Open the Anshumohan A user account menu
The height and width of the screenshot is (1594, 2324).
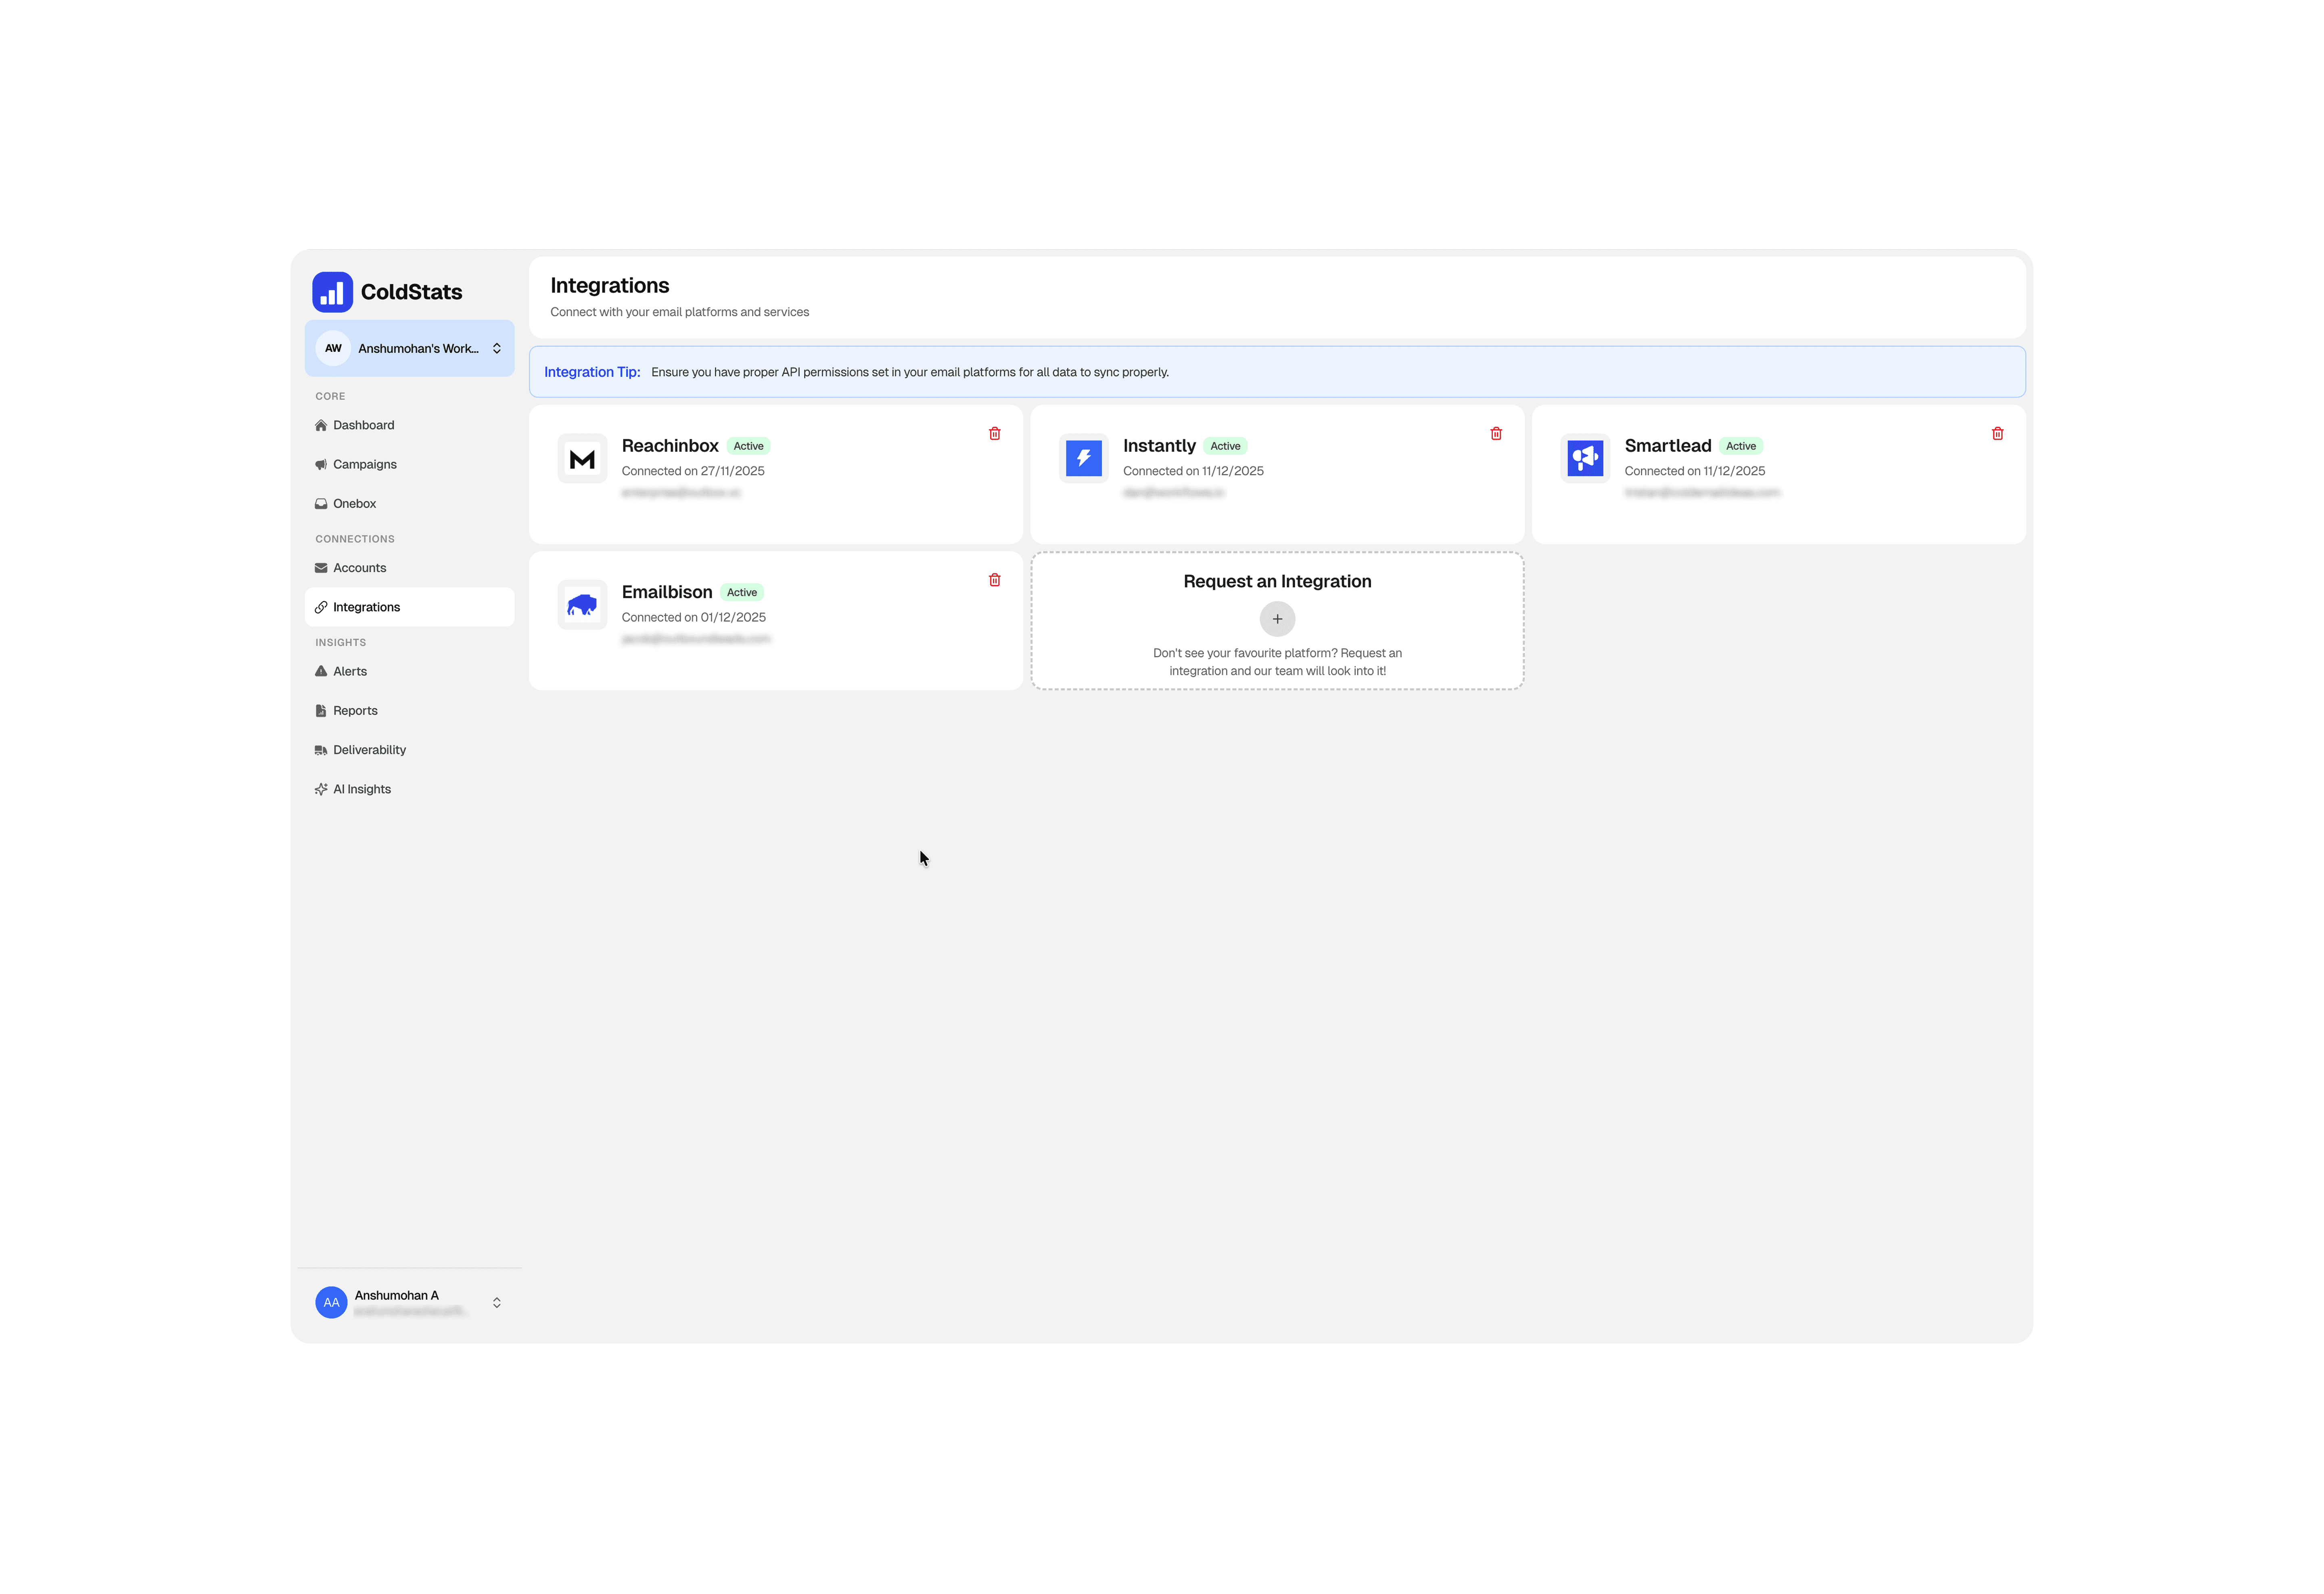(x=409, y=1301)
